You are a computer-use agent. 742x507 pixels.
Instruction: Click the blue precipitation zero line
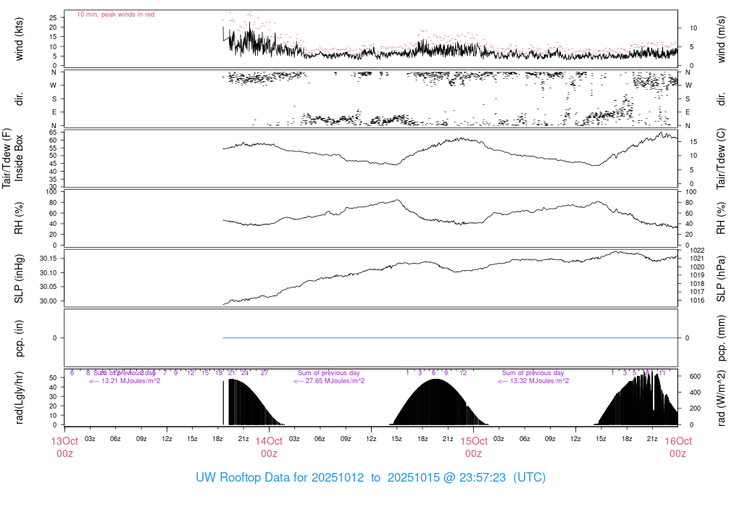(x=449, y=338)
